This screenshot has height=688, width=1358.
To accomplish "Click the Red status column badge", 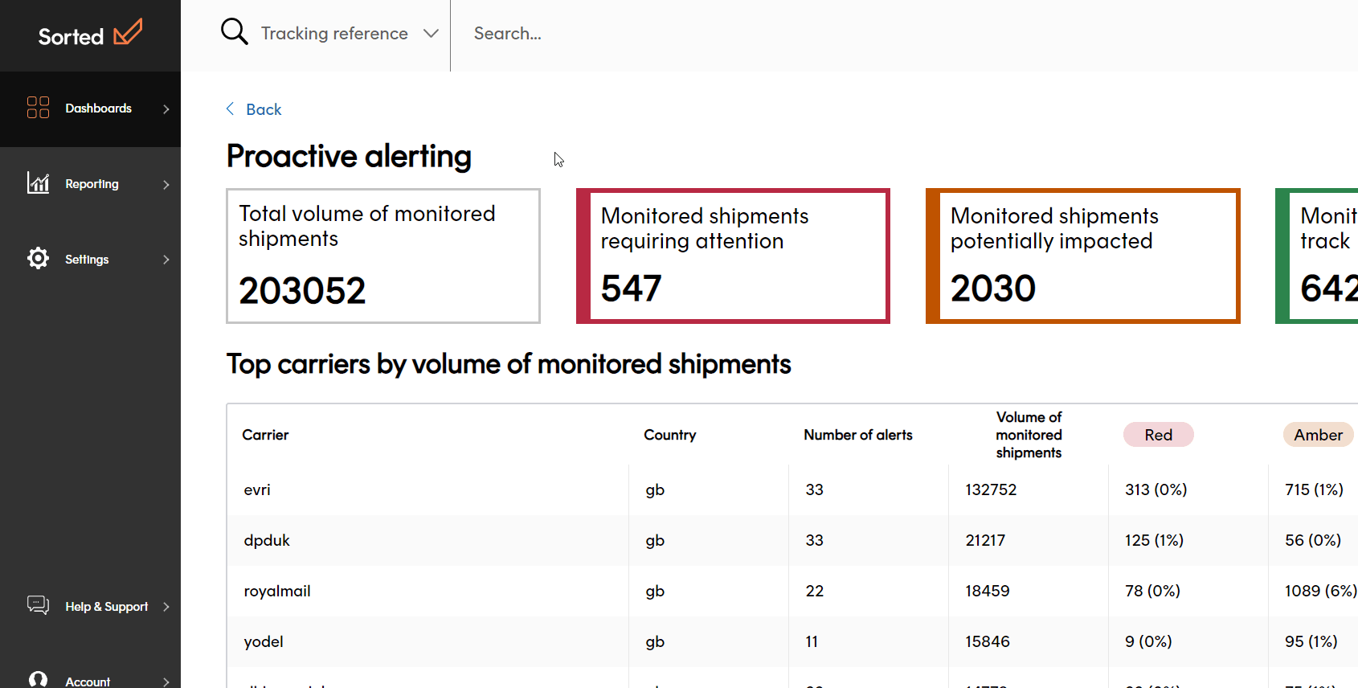I will click(x=1158, y=435).
